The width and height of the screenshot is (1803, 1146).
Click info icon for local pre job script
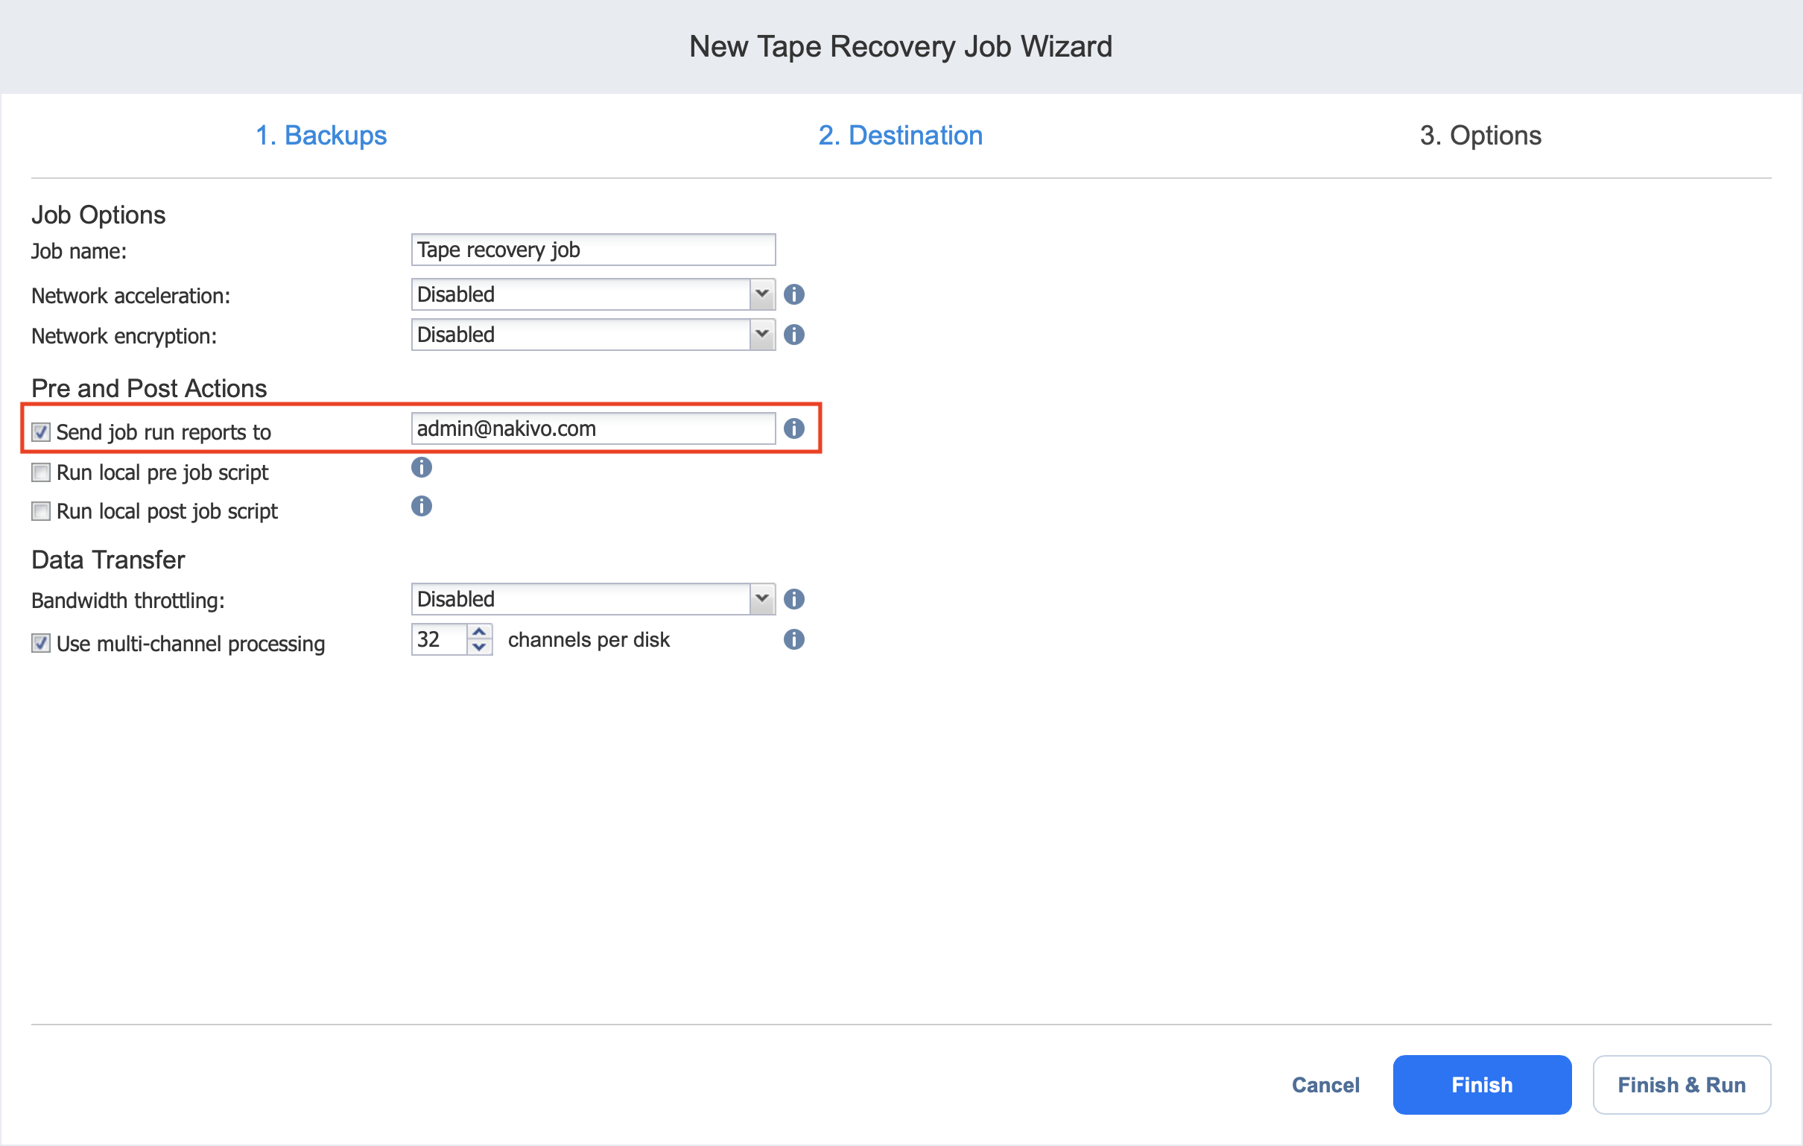(x=422, y=467)
